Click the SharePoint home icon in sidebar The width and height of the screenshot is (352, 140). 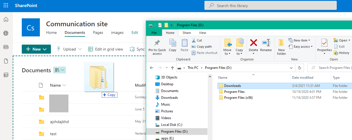point(6,19)
